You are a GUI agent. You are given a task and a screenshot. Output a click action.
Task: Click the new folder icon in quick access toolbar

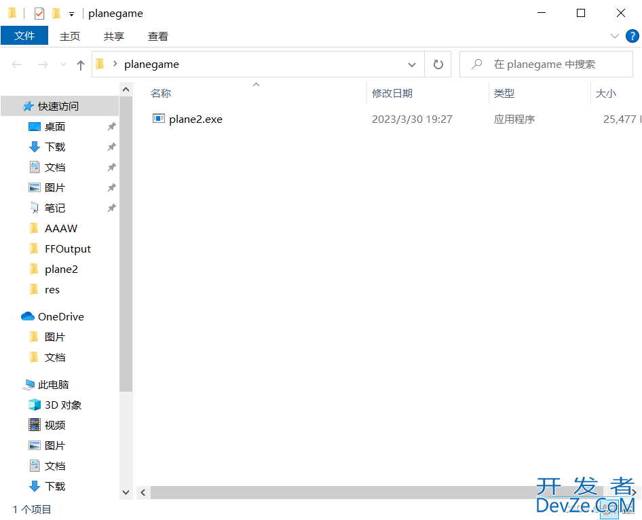point(56,14)
